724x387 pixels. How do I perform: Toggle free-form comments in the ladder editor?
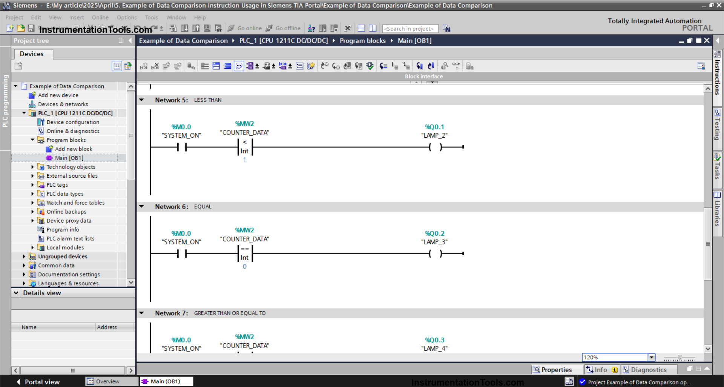click(239, 66)
